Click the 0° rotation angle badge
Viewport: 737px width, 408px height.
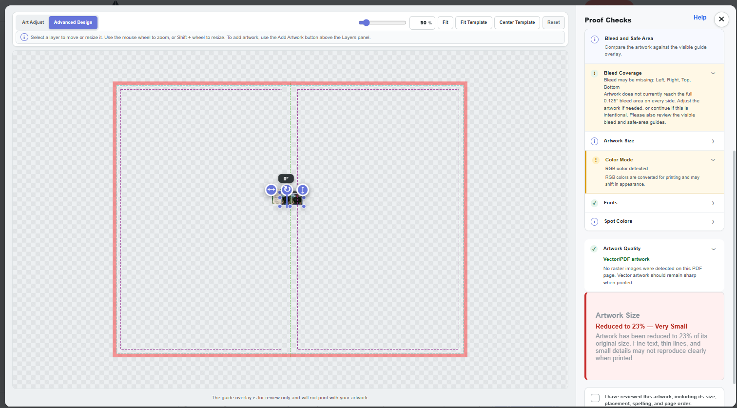click(x=286, y=178)
